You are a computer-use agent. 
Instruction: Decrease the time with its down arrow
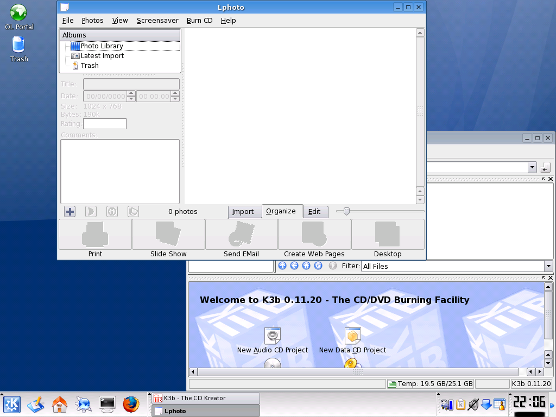175,99
